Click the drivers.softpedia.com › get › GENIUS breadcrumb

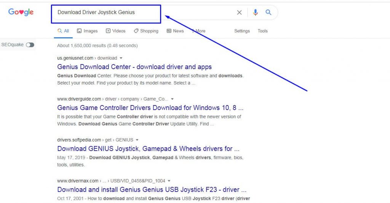pos(95,140)
